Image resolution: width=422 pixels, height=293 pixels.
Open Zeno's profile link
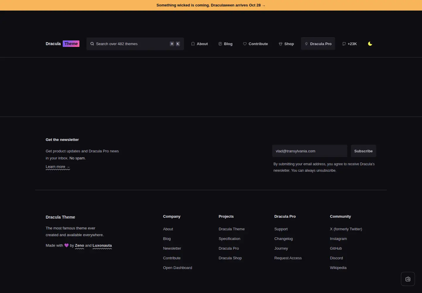click(x=79, y=246)
